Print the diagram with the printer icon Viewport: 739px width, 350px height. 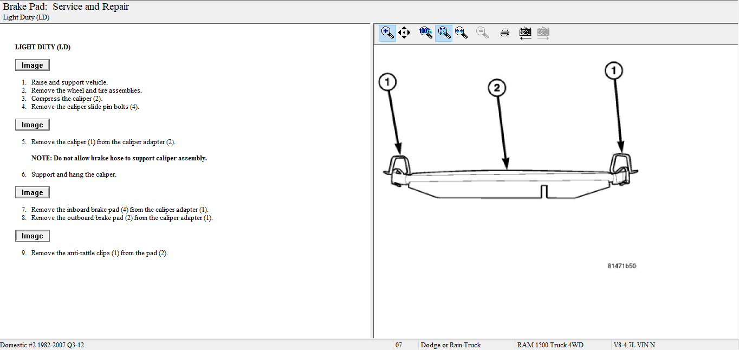tap(504, 33)
